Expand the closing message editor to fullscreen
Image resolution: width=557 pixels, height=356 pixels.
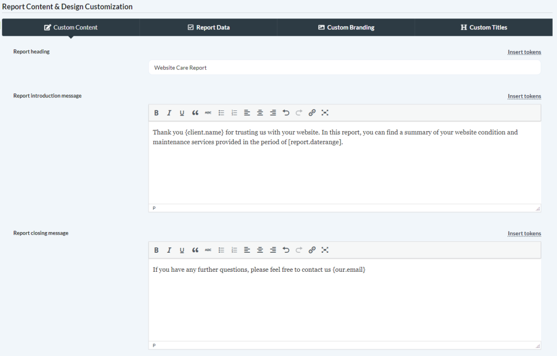pyautogui.click(x=325, y=249)
